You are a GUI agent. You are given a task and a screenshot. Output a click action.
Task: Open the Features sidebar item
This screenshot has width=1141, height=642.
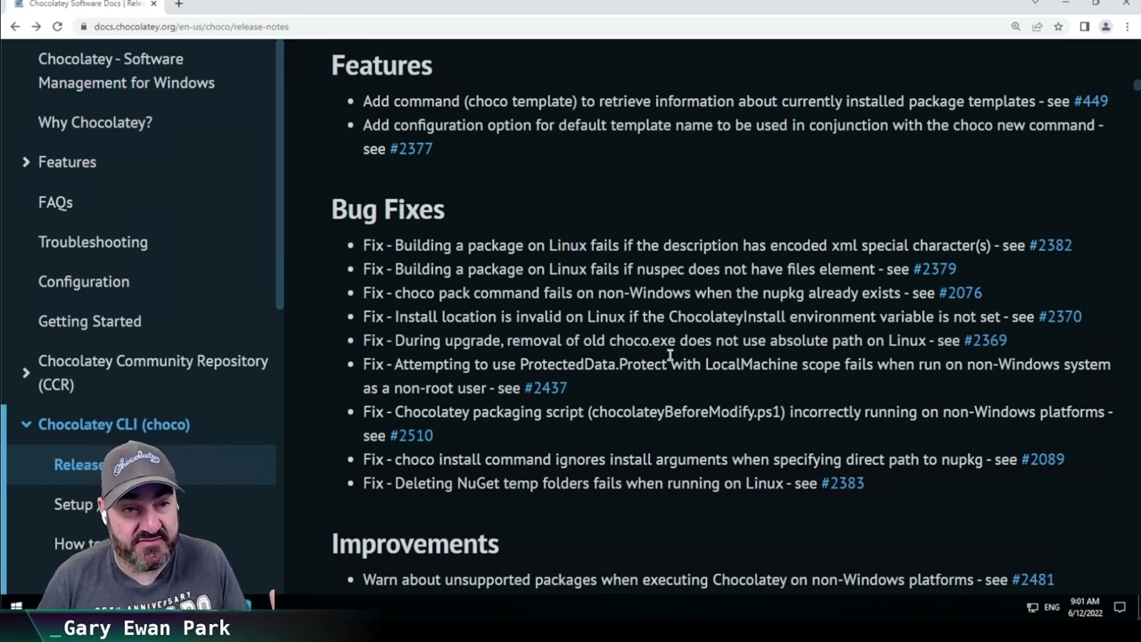pyautogui.click(x=67, y=162)
